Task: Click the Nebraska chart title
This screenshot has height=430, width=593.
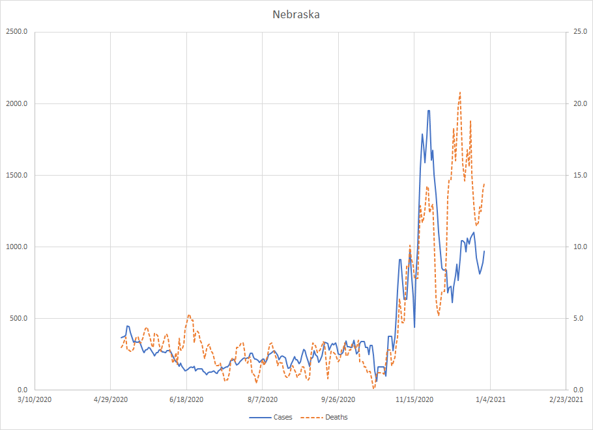Action: [296, 14]
